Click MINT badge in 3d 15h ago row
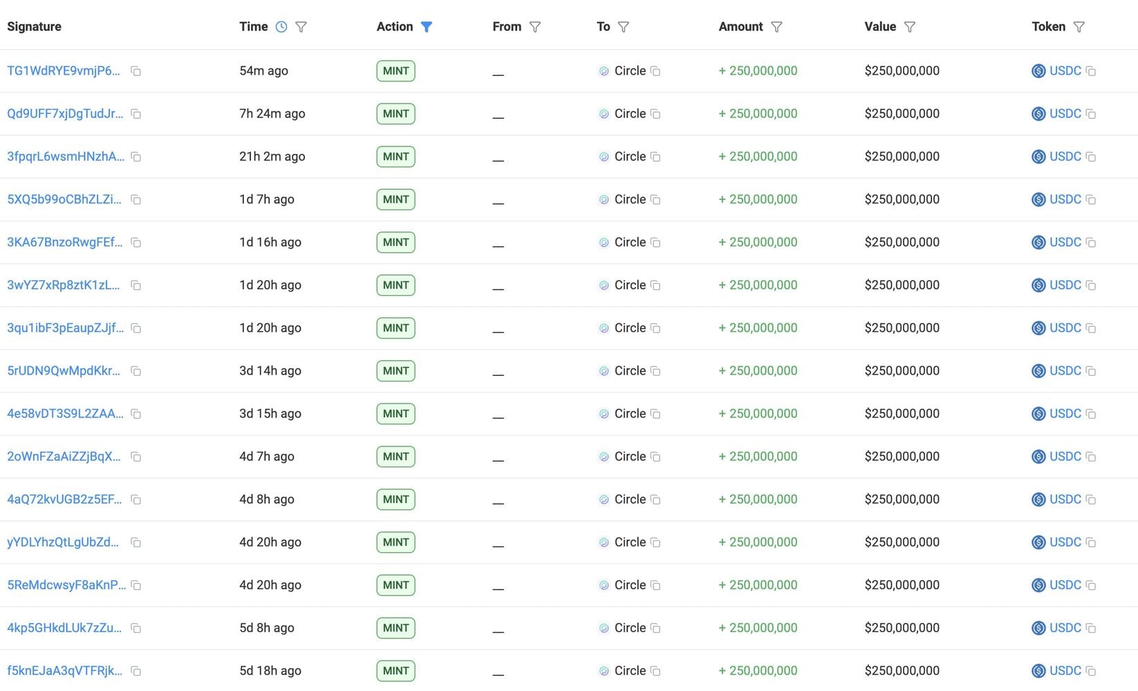 pyautogui.click(x=396, y=414)
